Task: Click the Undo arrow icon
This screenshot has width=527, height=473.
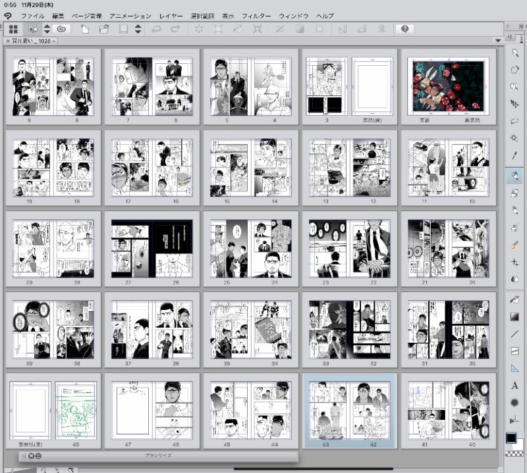Action: pos(156,29)
